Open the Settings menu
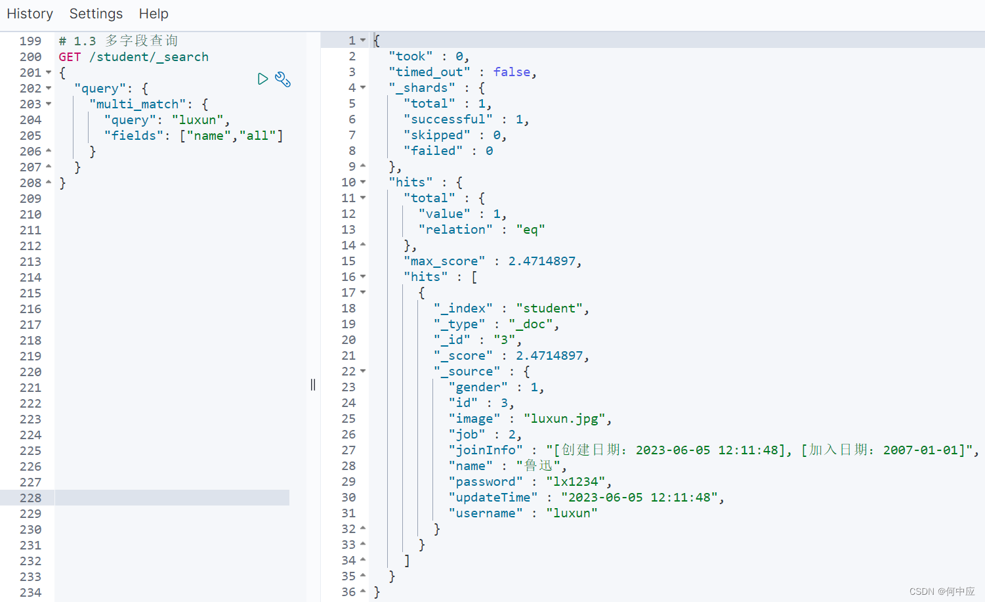 click(96, 14)
